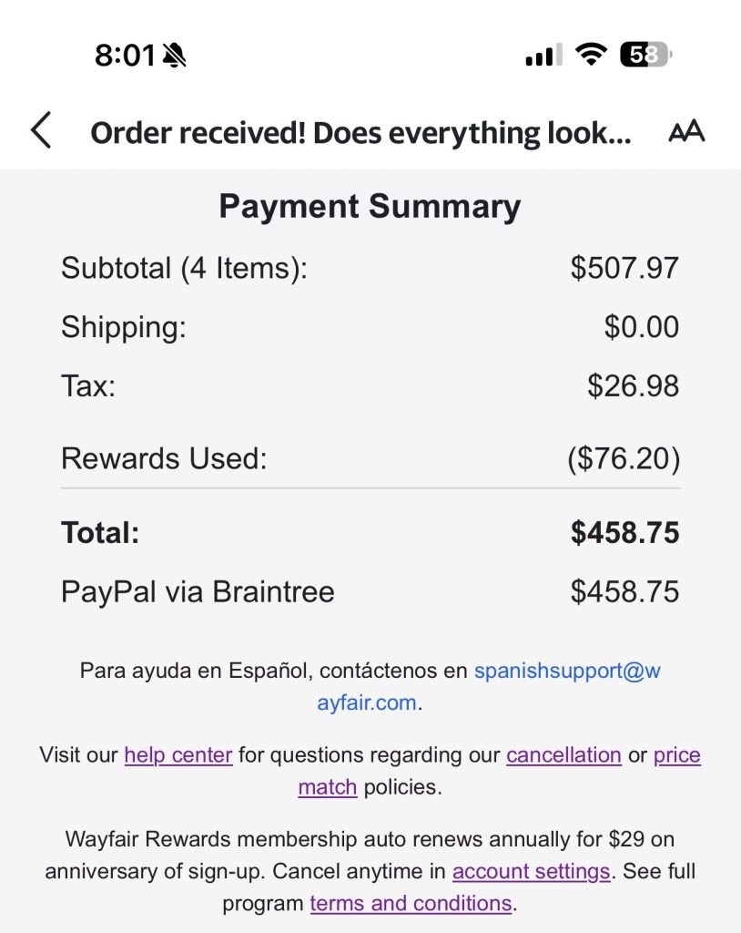Tap the cellular signal bars
Screen dimensions: 741x933
[543, 56]
